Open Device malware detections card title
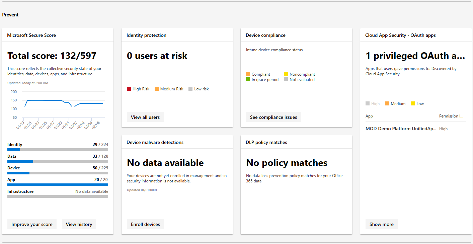 [155, 142]
